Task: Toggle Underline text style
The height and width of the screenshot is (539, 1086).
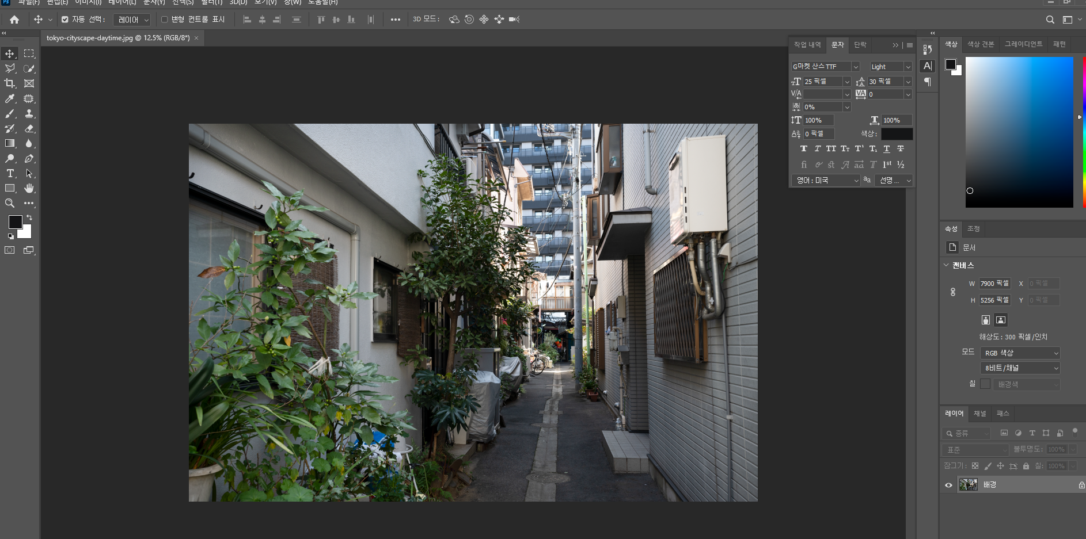Action: click(x=887, y=148)
